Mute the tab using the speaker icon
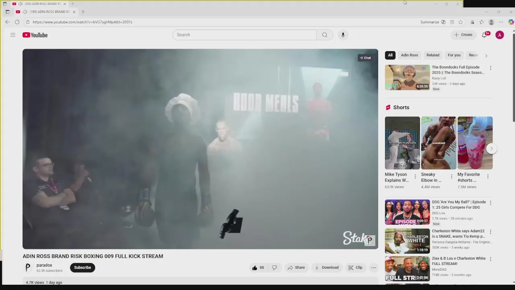515x290 pixels. [25, 12]
